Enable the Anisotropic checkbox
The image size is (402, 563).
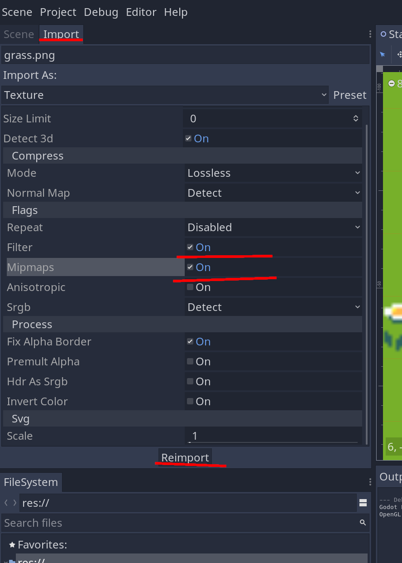coord(190,287)
